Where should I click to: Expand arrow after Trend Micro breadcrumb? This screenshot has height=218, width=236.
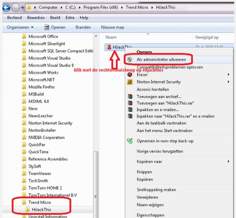pos(152,7)
